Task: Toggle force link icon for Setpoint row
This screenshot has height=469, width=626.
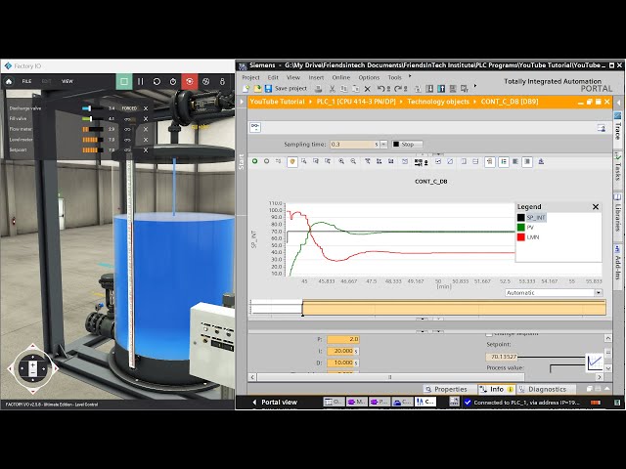Action: (128, 150)
